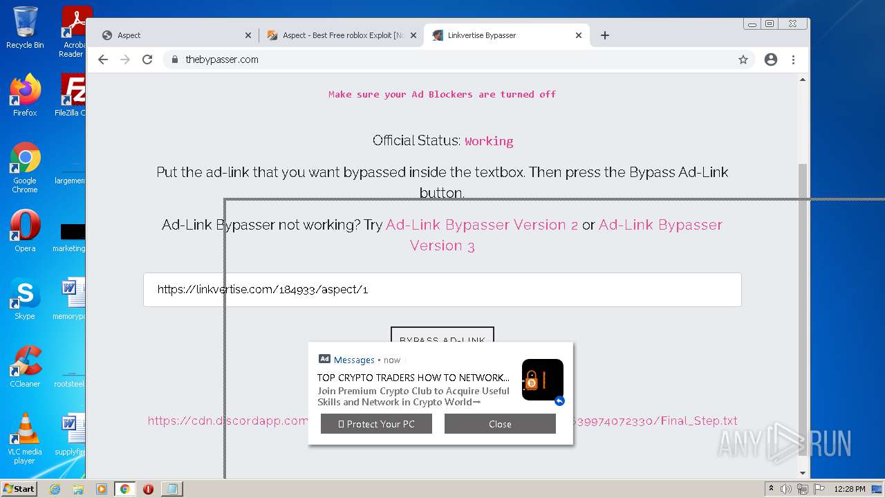Open volume control in tray
This screenshot has height=498, width=885.
coord(786,489)
